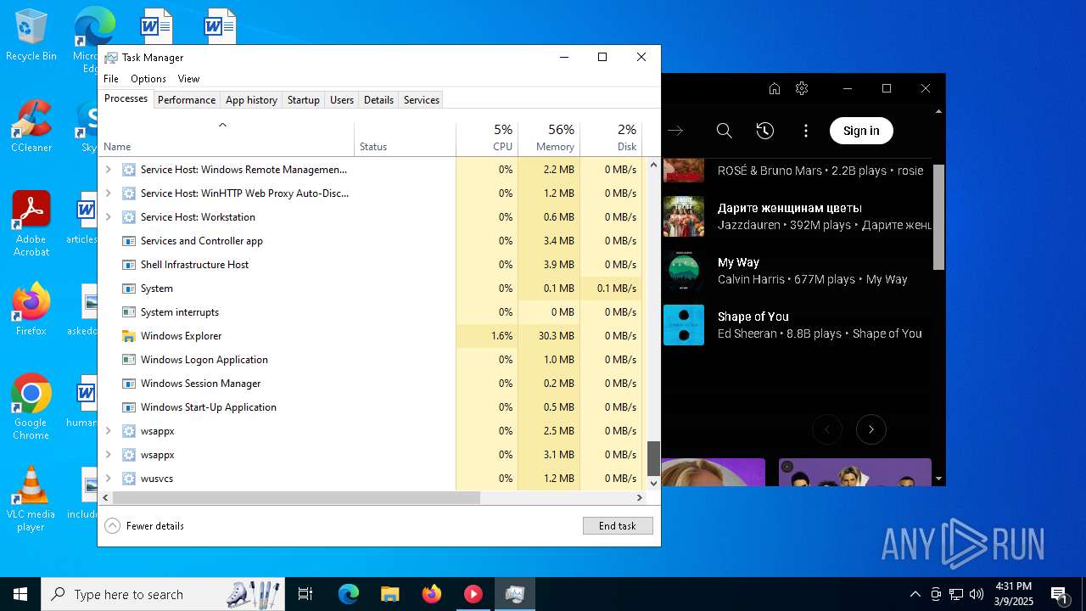Screen dimensions: 1086x611
Task: Open Recycle Bin desktop icon
Action: pyautogui.click(x=31, y=36)
